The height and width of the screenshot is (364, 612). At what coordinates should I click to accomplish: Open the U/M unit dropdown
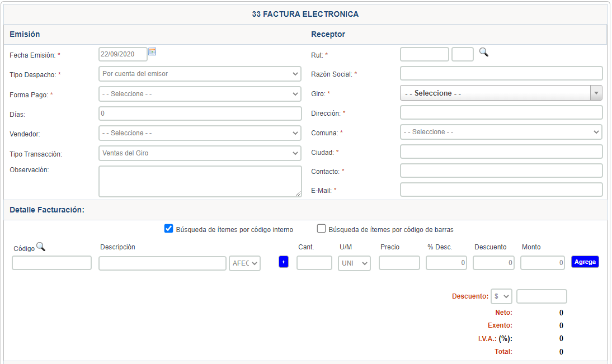click(354, 263)
